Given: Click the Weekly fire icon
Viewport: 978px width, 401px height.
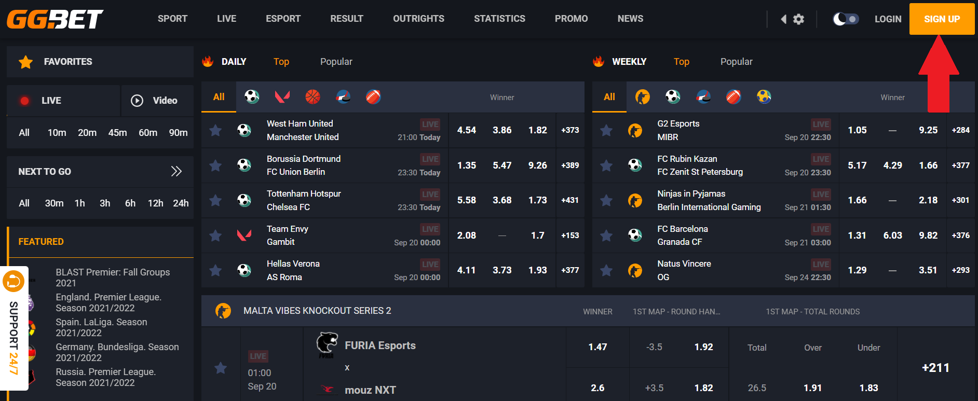Looking at the screenshot, I should point(599,61).
